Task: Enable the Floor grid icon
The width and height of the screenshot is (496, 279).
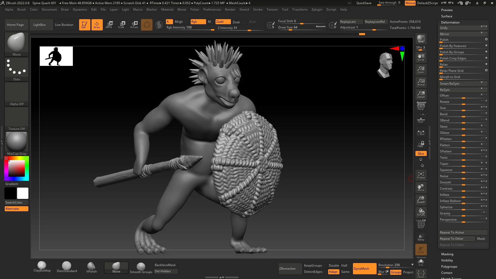Action: click(x=421, y=120)
